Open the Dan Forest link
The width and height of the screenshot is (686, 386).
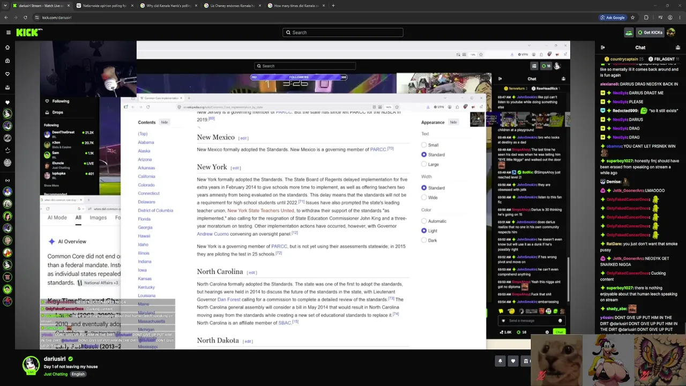tap(229, 300)
